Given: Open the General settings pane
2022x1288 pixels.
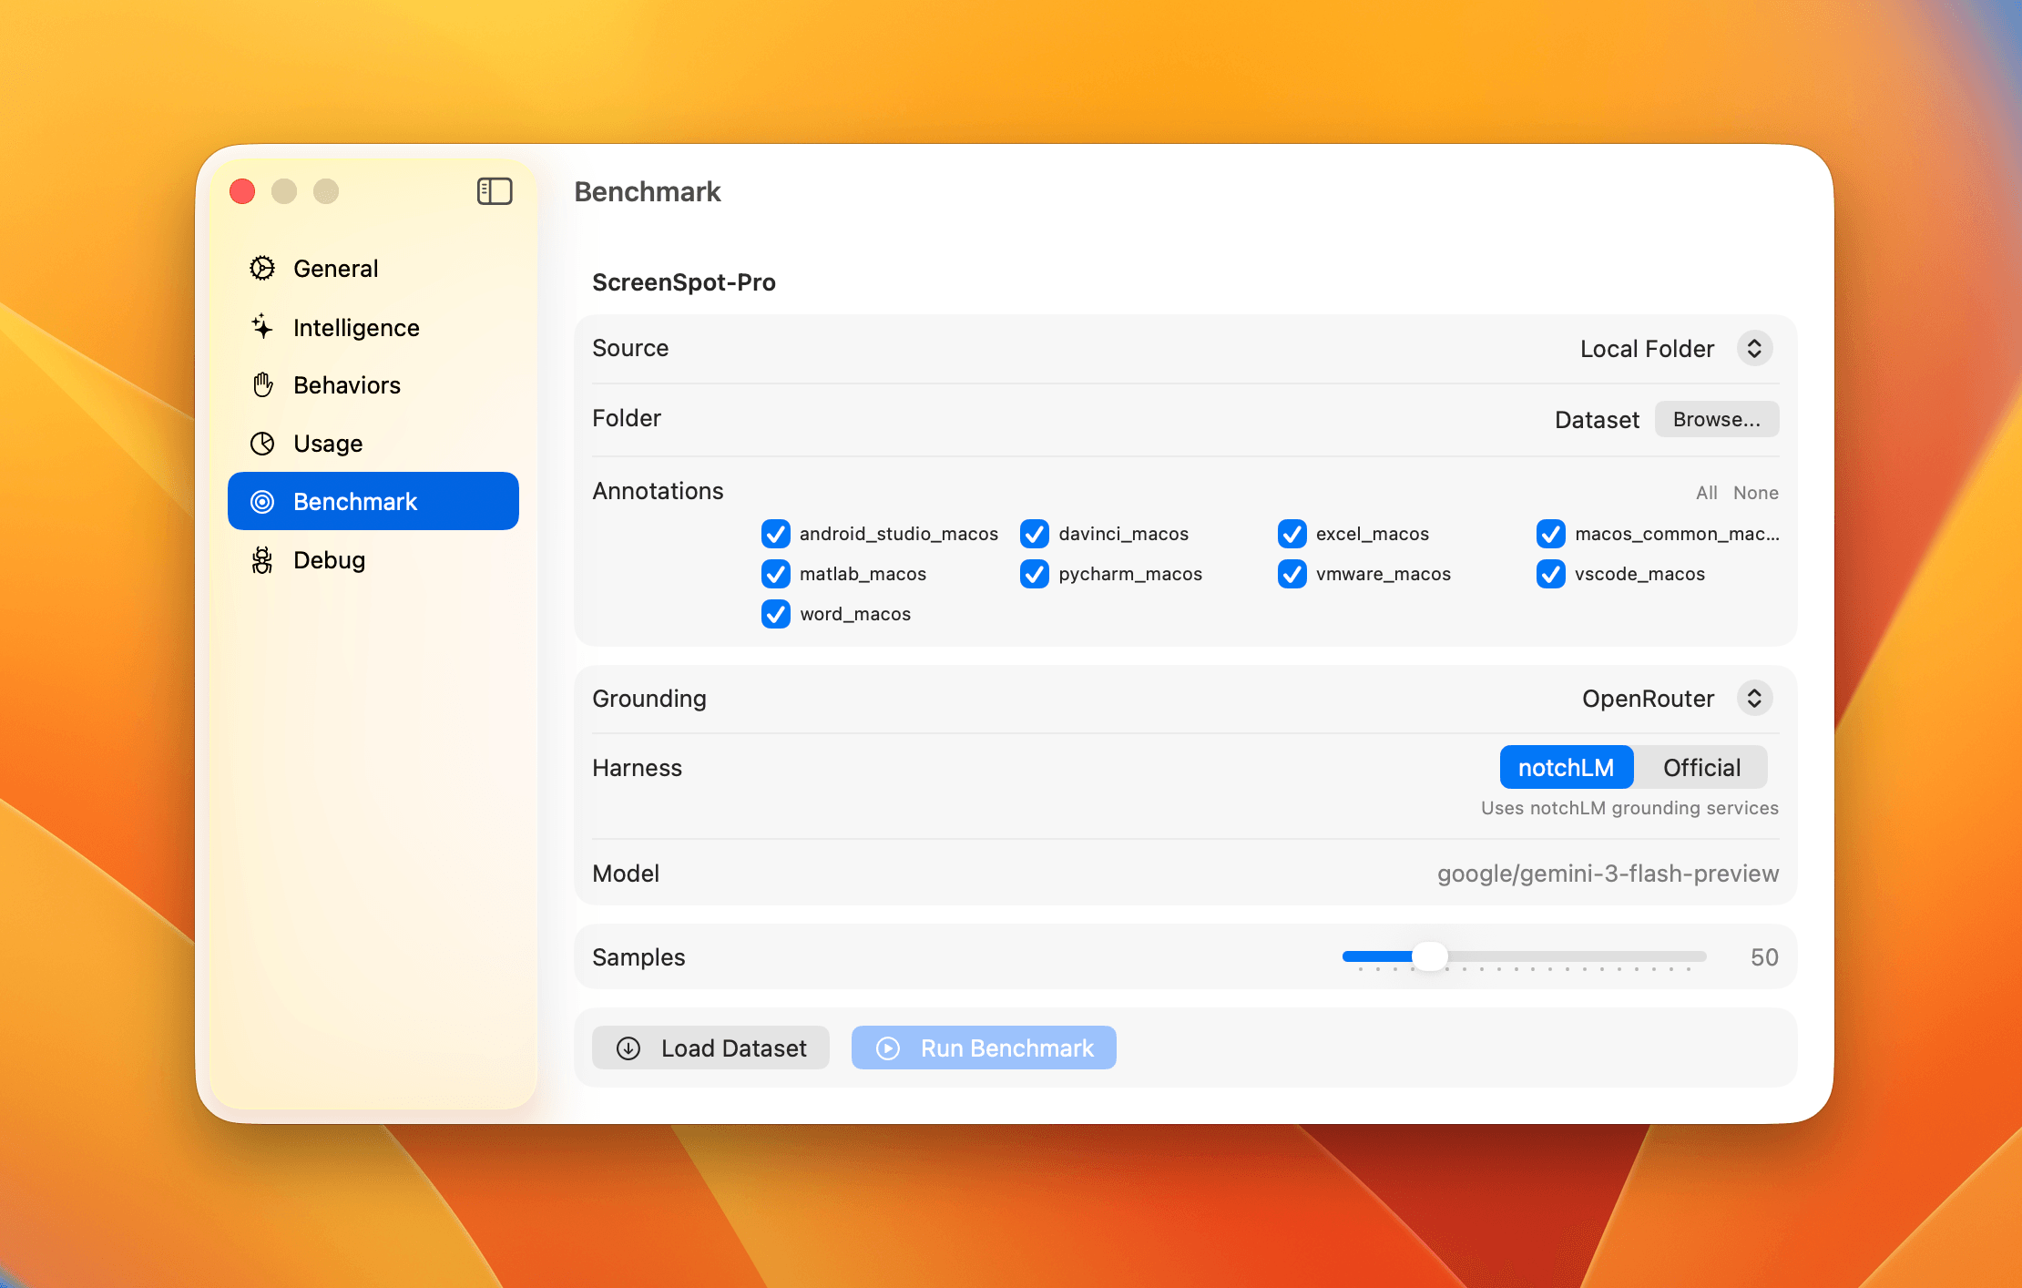Looking at the screenshot, I should click(x=373, y=269).
